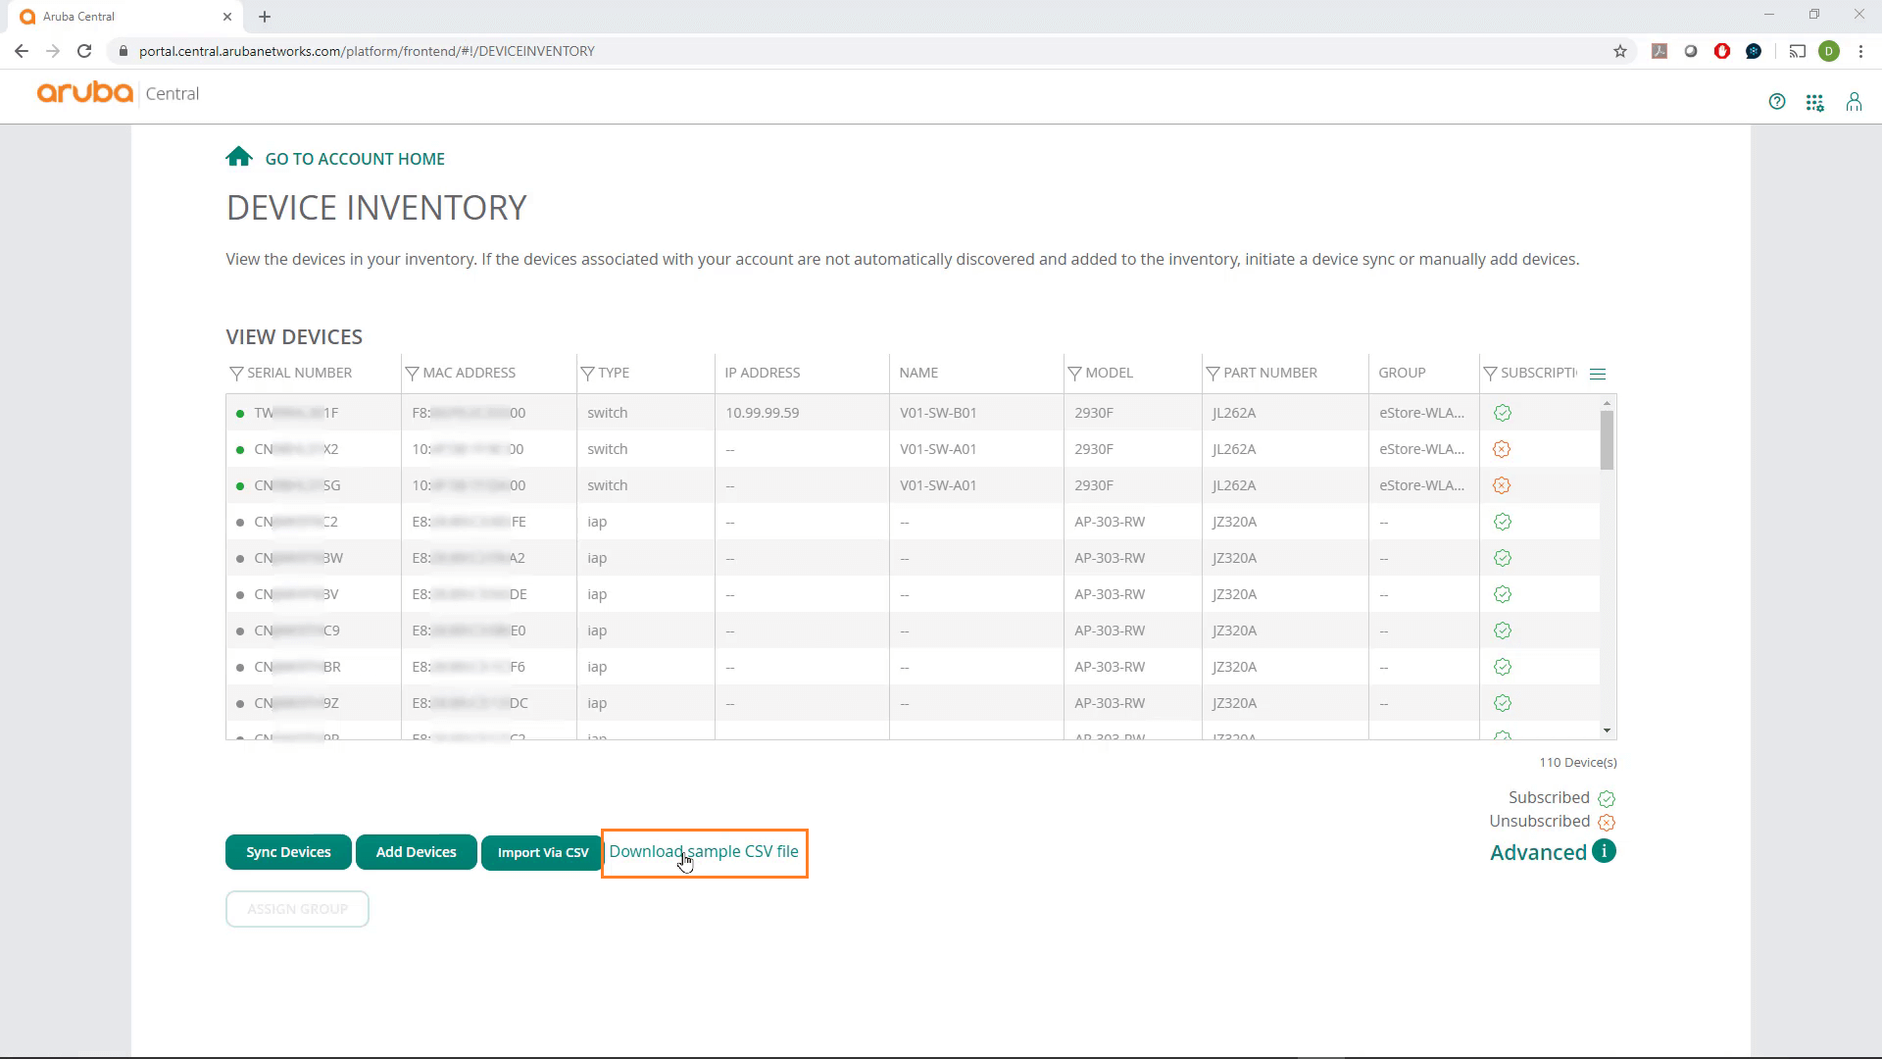Open the apps grid icon in header
Screen dimensions: 1882x1059
pyautogui.click(x=1814, y=103)
